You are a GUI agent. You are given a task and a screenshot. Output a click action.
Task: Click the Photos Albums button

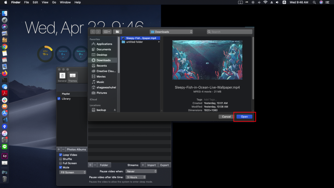76,149
